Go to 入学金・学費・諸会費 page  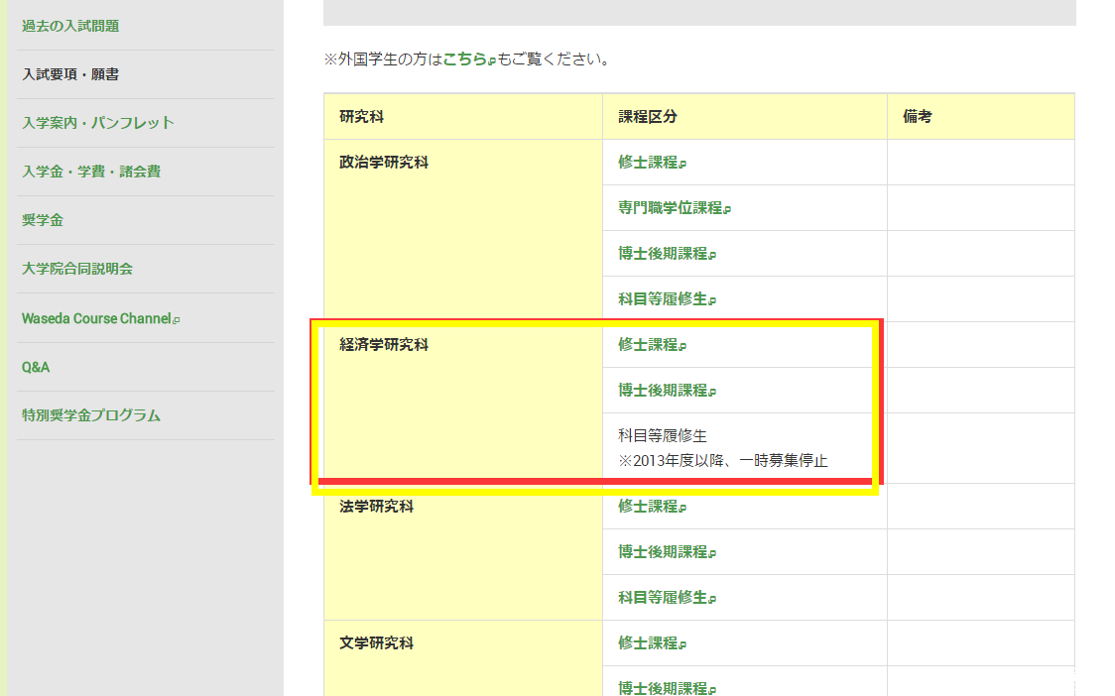coord(90,172)
